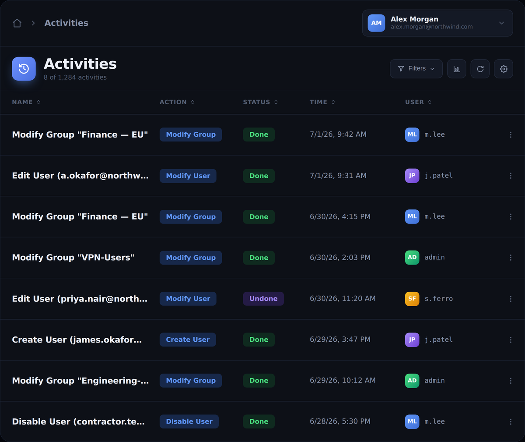Click the time 6/28/26, 5:30 PM

coord(340,421)
